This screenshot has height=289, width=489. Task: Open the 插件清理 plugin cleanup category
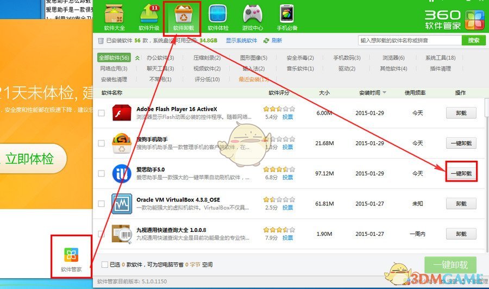pos(440,68)
